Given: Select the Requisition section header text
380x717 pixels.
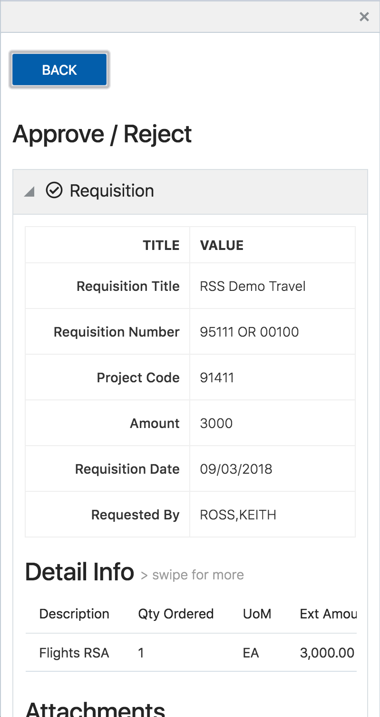Looking at the screenshot, I should [x=112, y=191].
